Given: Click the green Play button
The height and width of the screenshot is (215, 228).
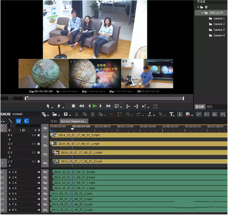Looking at the screenshot, I should (x=95, y=106).
